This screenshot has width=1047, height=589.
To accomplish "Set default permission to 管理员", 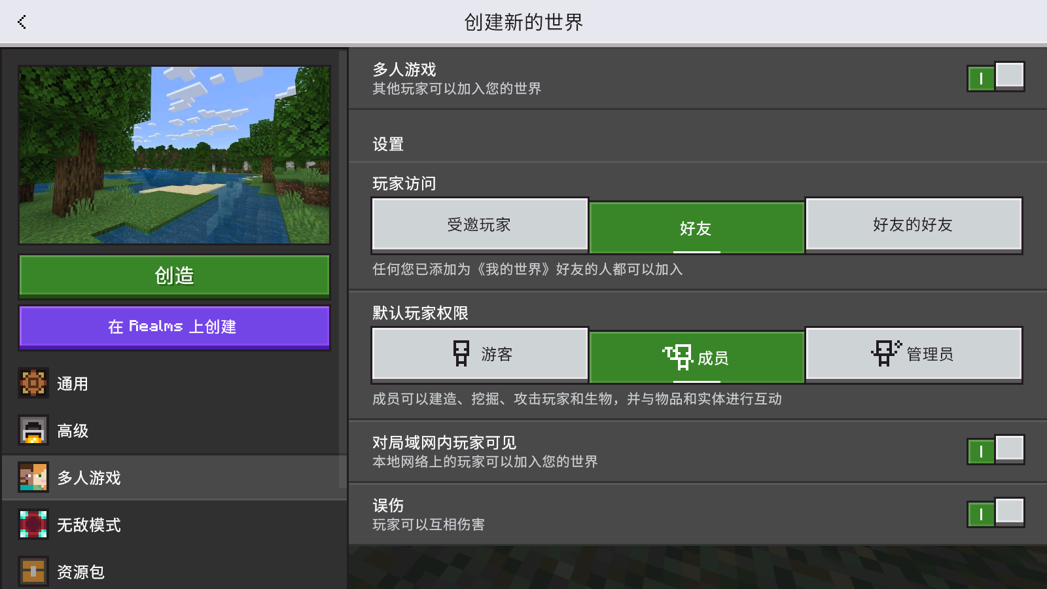I will coord(914,355).
